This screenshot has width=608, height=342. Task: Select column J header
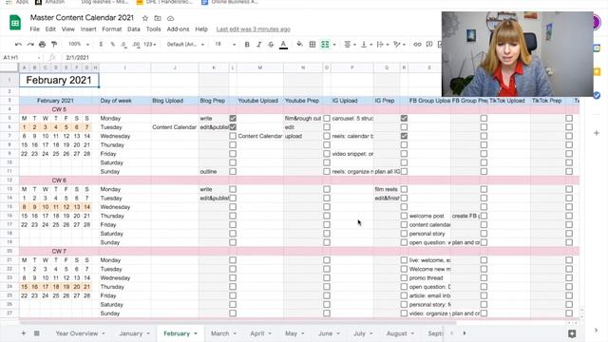click(175, 67)
